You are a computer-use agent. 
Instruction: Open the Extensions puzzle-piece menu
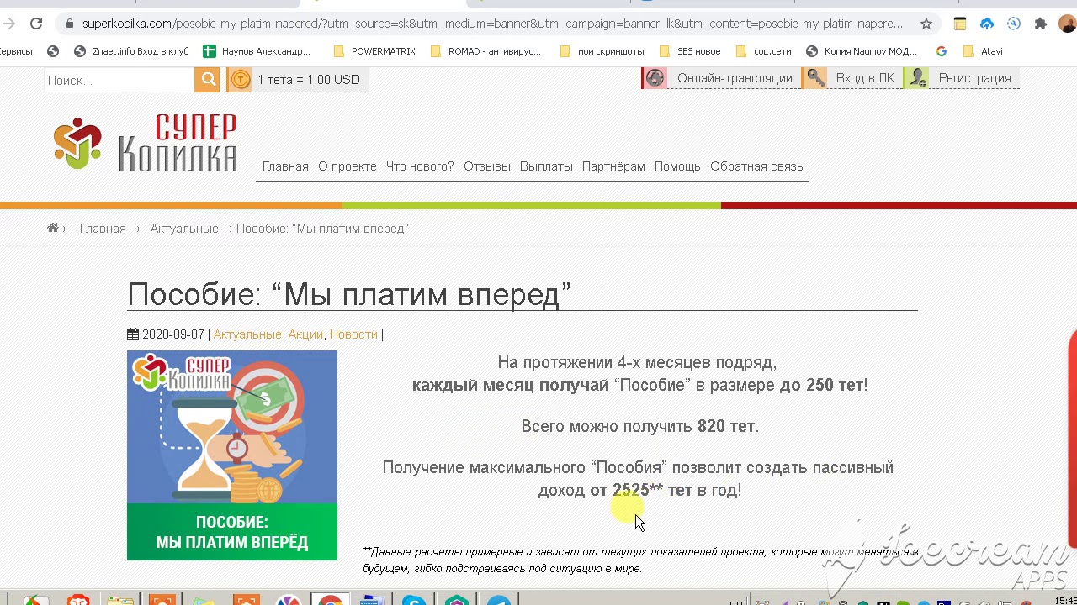pyautogui.click(x=1041, y=24)
